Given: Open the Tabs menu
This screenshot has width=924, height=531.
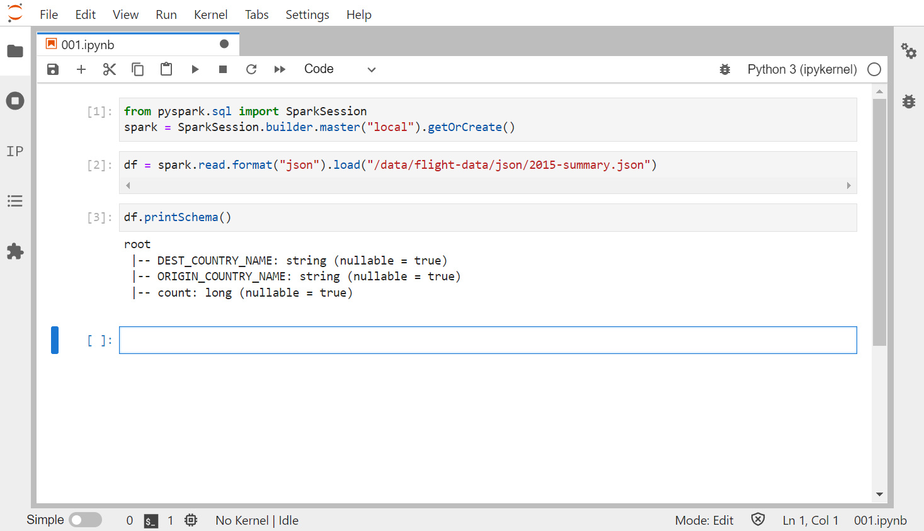Looking at the screenshot, I should (256, 14).
